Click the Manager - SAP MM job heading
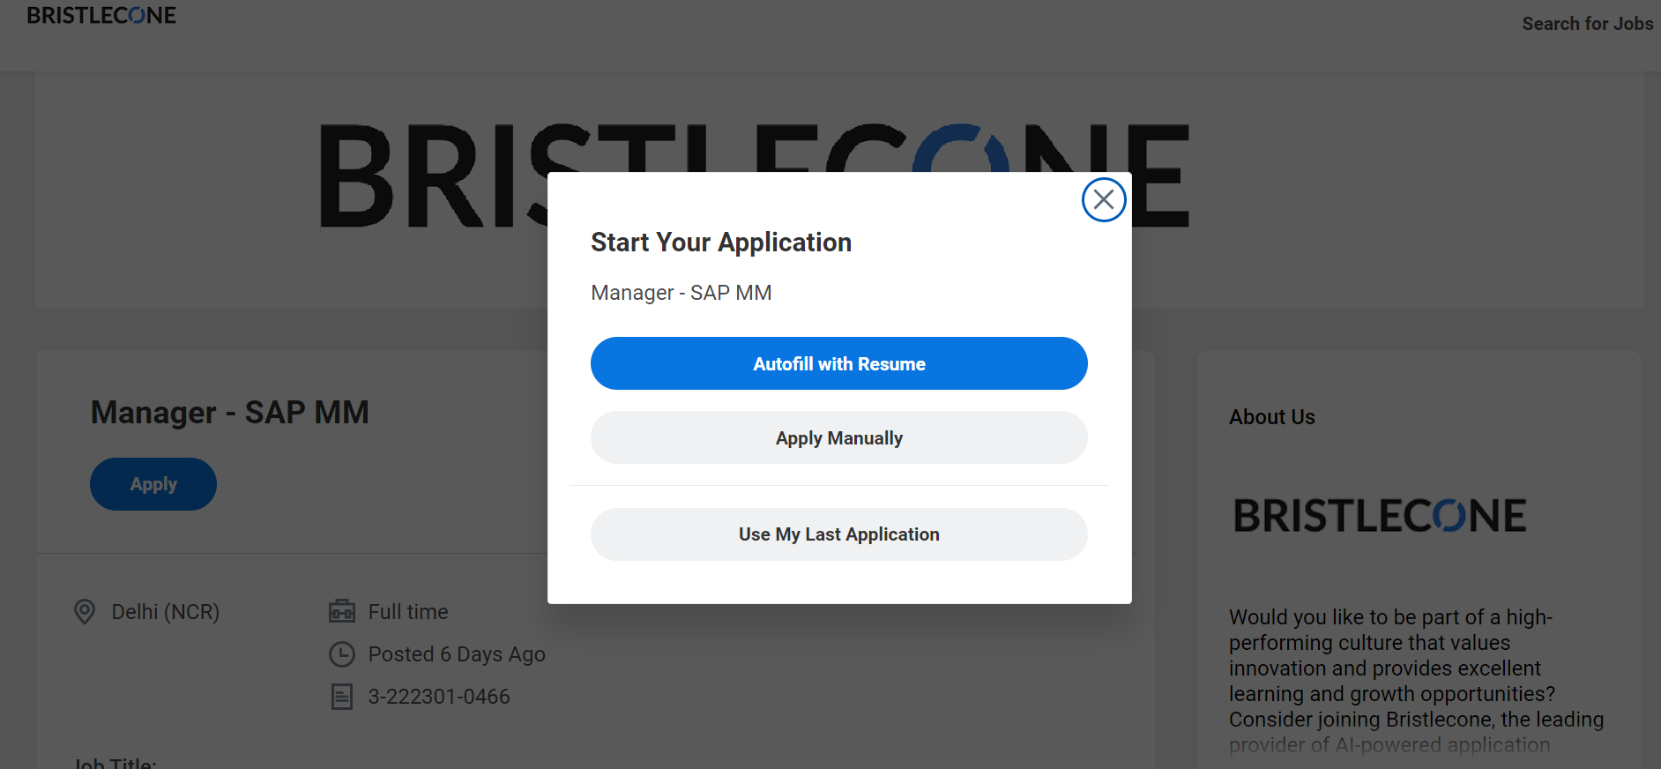This screenshot has height=769, width=1661. [x=230, y=412]
